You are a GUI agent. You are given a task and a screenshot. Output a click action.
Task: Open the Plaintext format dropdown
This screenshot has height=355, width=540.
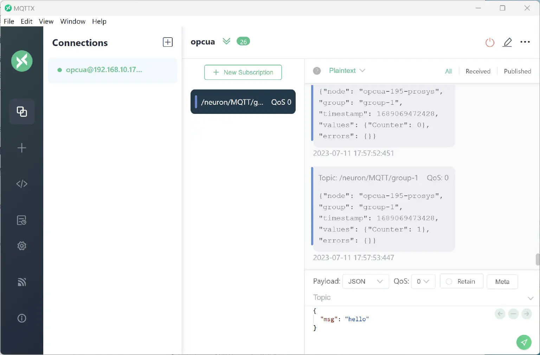347,71
